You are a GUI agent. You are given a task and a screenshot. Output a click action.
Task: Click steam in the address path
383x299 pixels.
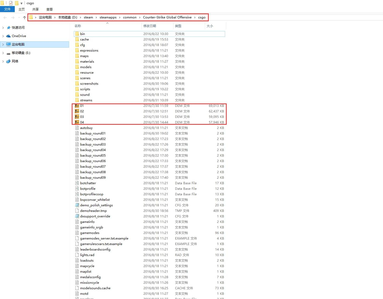pyautogui.click(x=88, y=17)
